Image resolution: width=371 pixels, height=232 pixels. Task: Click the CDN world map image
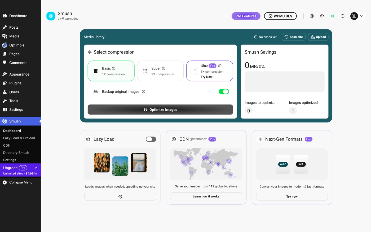(x=206, y=164)
